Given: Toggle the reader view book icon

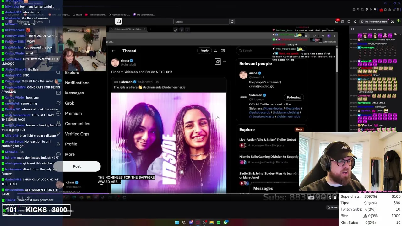Looking at the screenshot, I should 223,51.
